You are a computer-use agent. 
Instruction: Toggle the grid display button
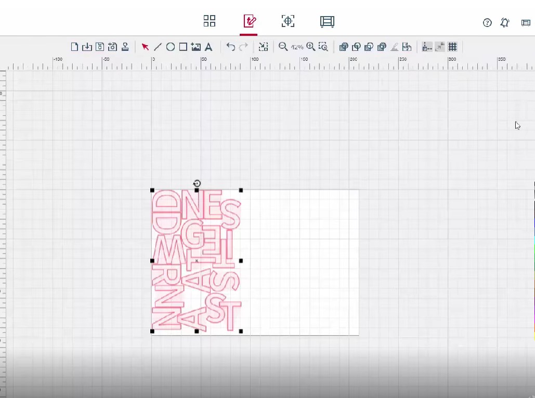tap(453, 47)
